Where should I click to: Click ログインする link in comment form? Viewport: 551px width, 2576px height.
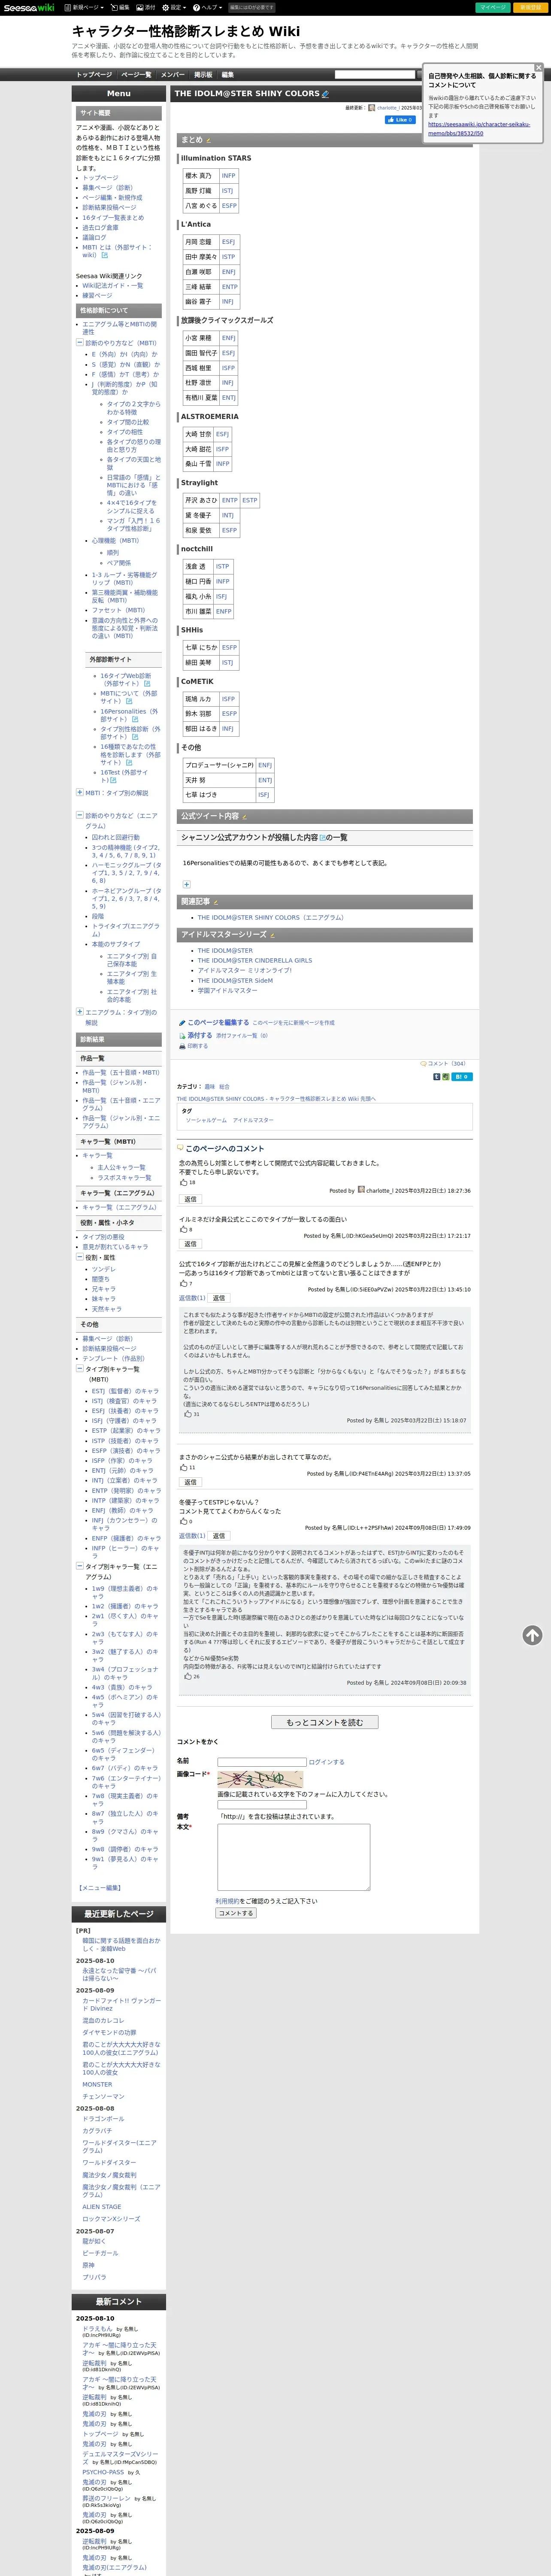click(x=327, y=1762)
